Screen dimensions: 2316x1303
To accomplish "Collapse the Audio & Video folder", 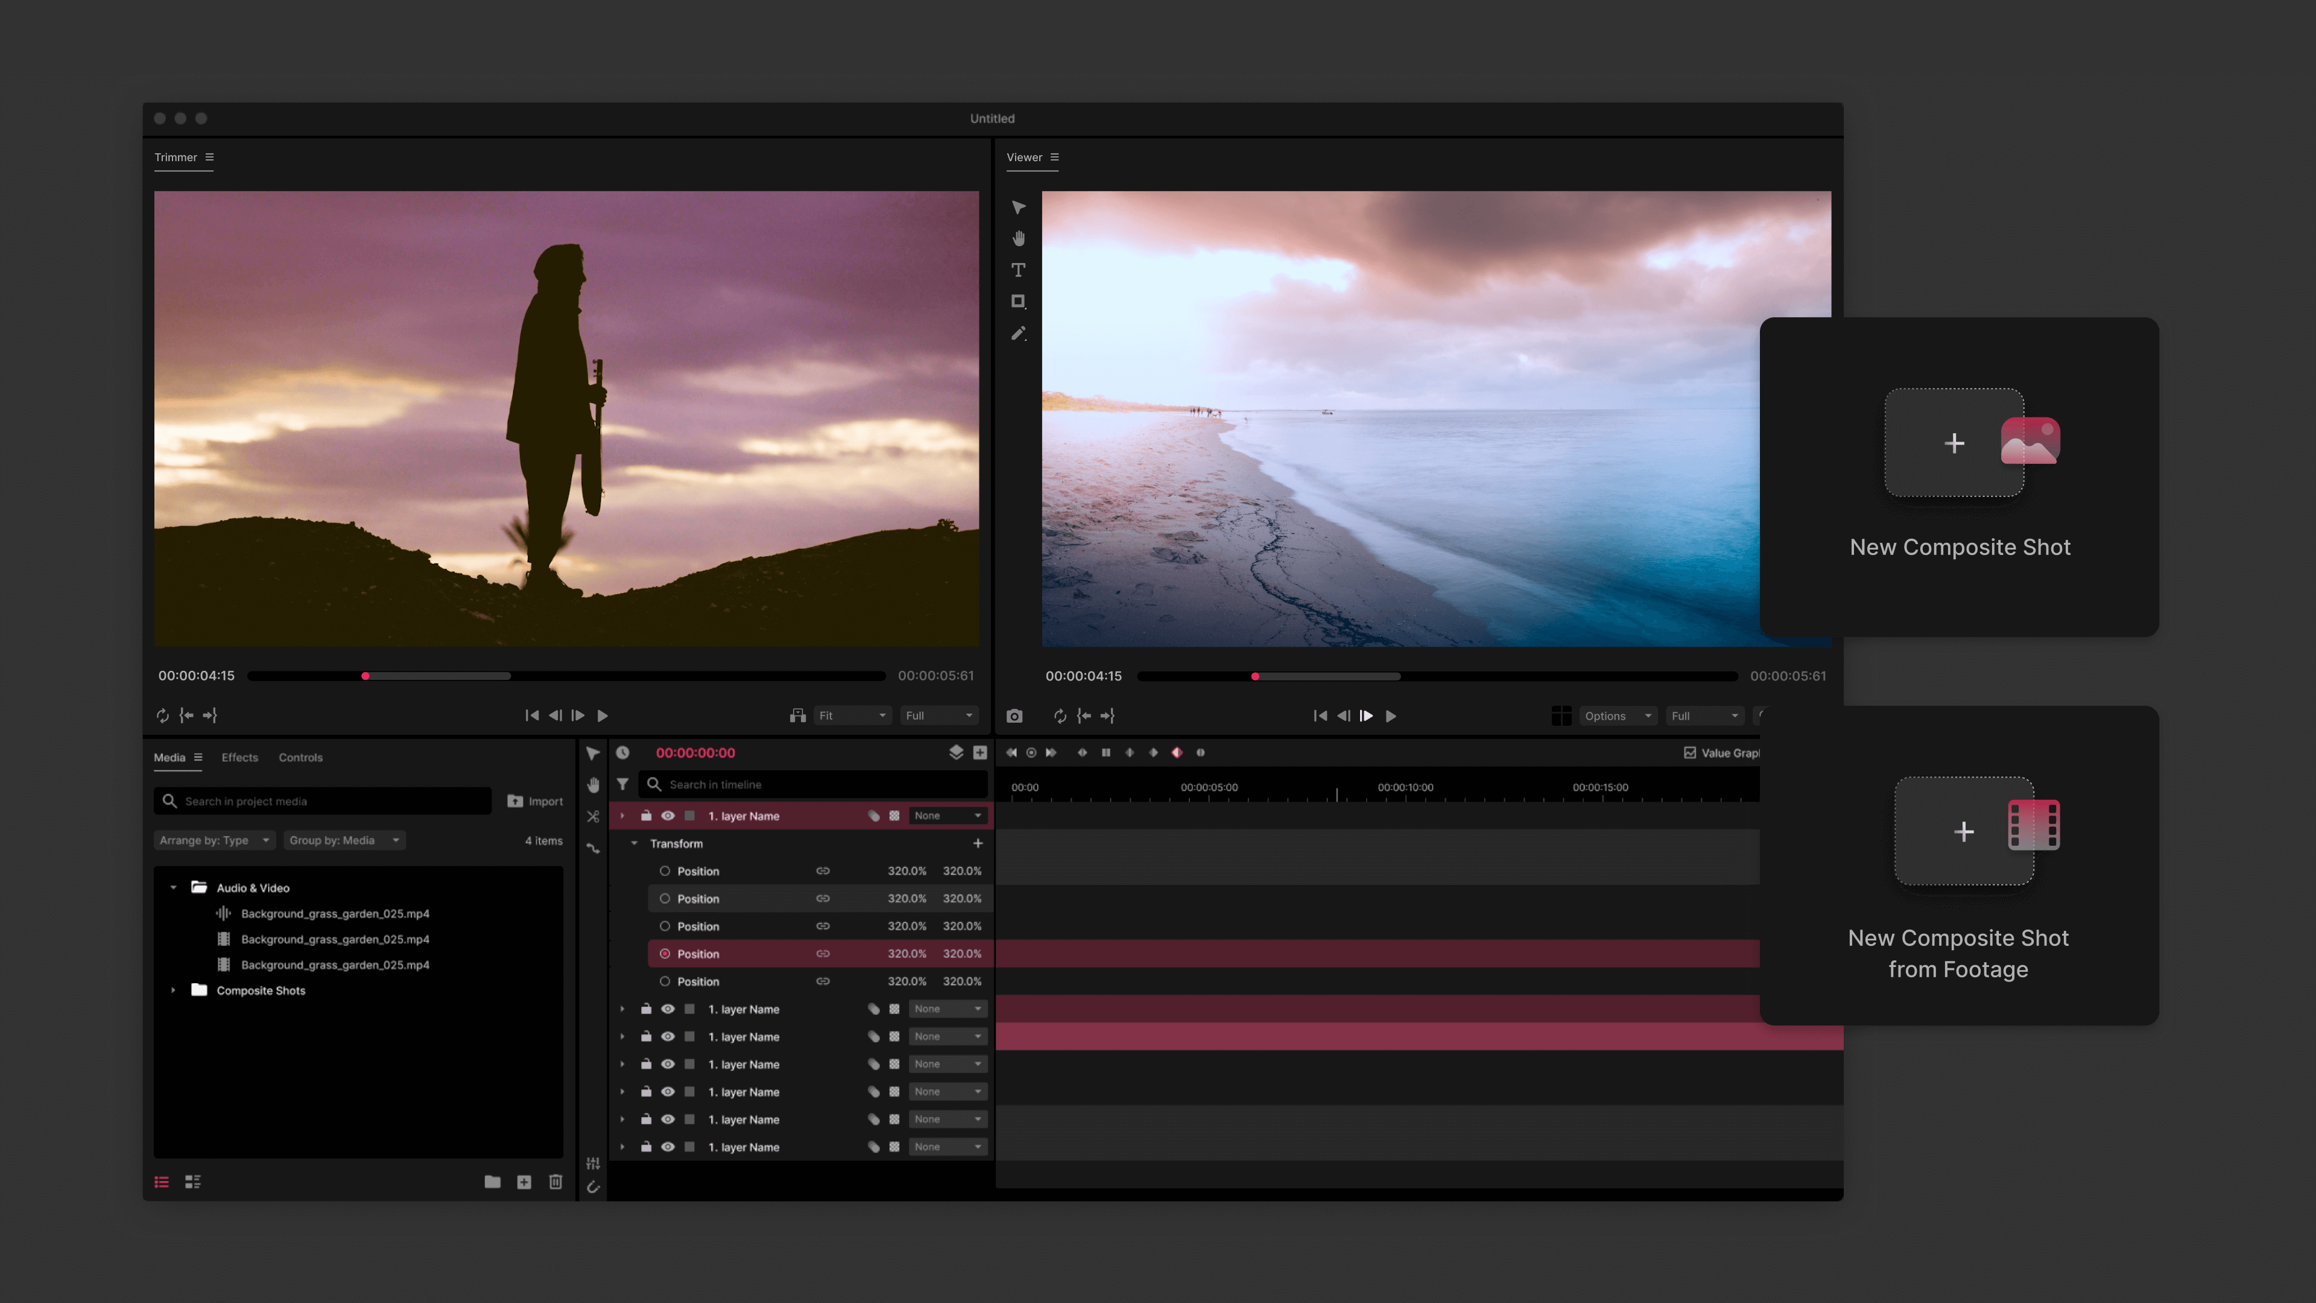I will pyautogui.click(x=174, y=887).
